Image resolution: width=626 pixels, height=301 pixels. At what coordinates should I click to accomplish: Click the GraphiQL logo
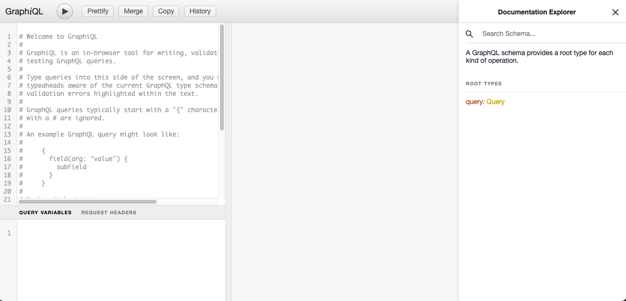click(x=24, y=11)
